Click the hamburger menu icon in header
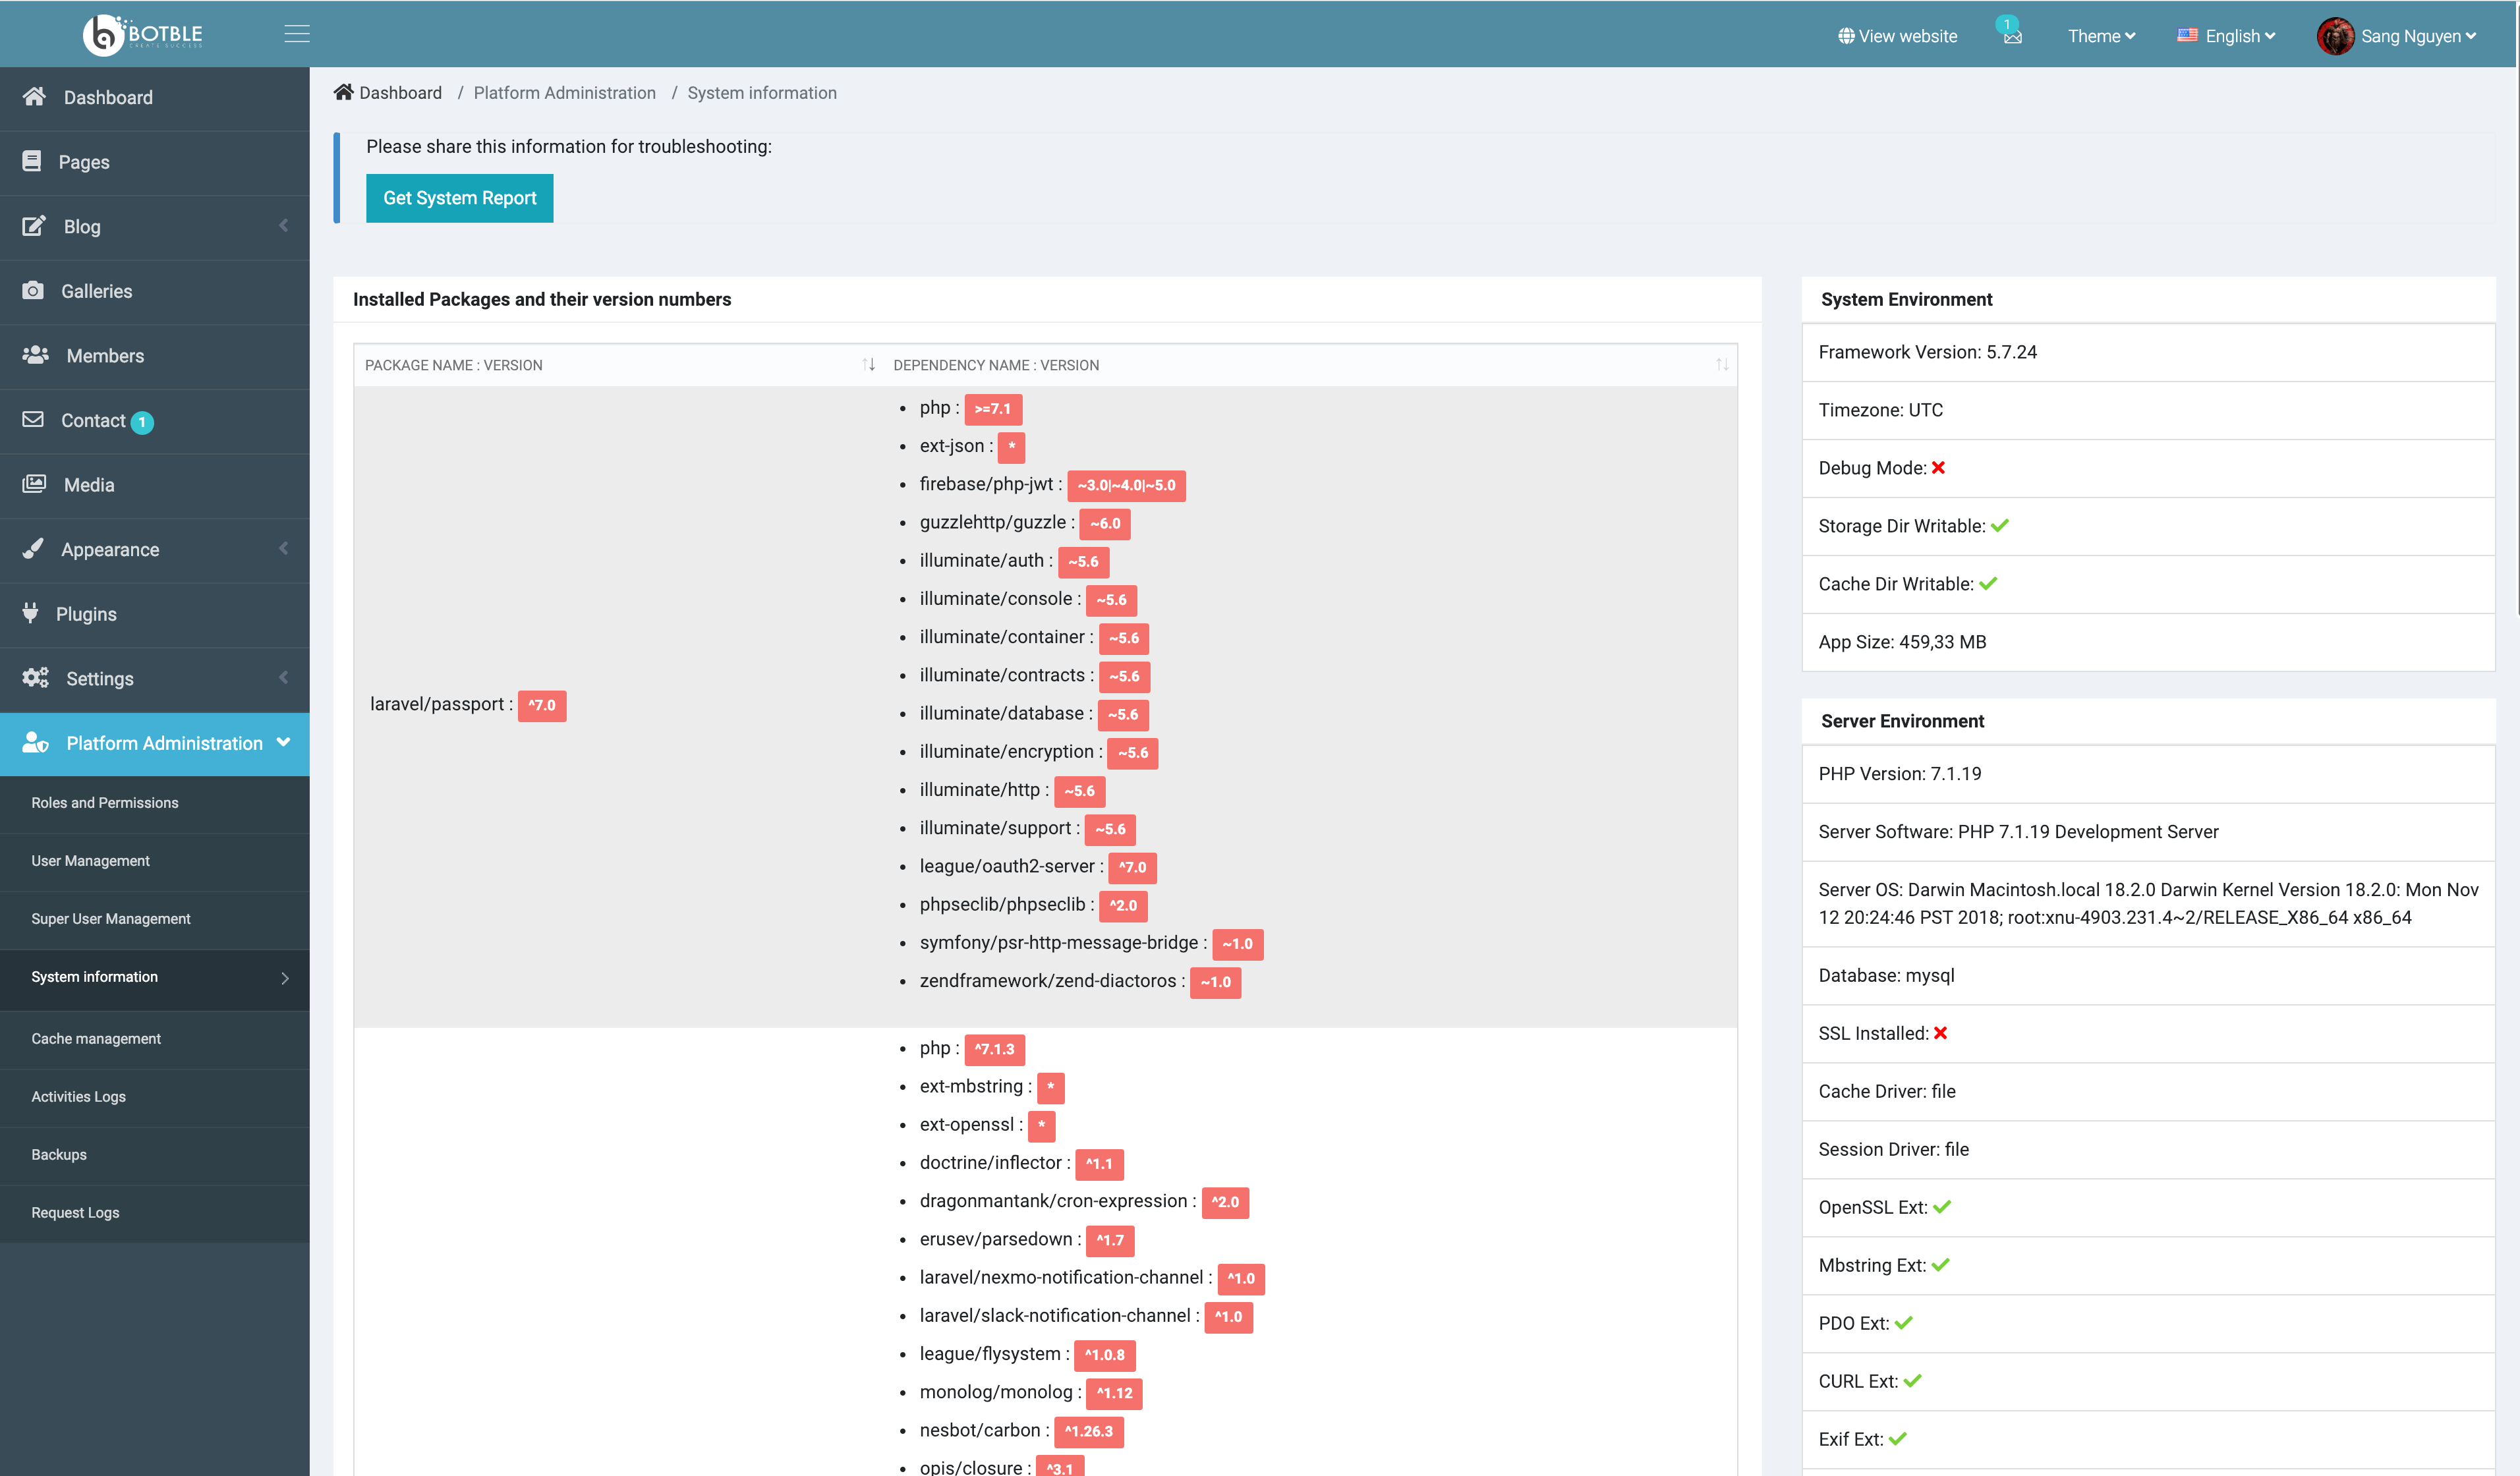The width and height of the screenshot is (2520, 1476). (x=297, y=34)
